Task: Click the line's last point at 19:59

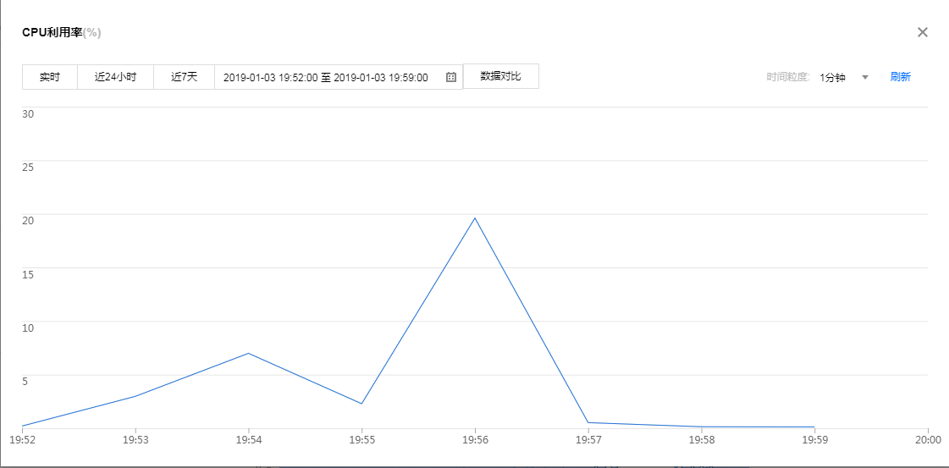Action: pos(814,427)
